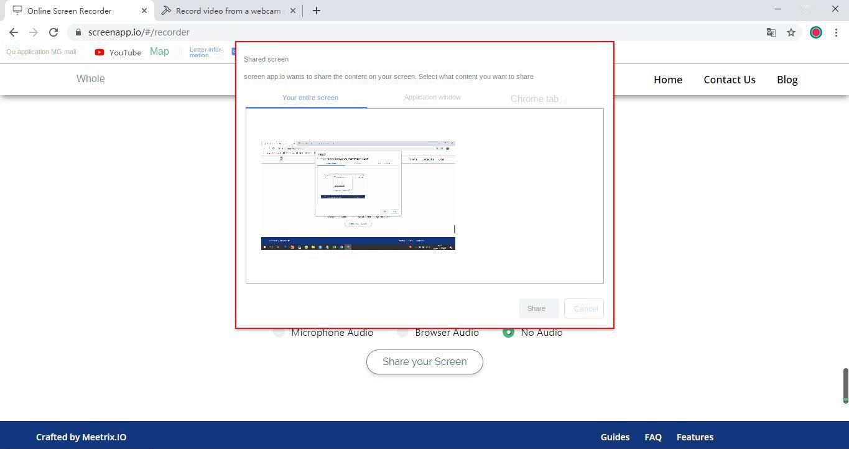
Task: Switch to the Application window tab
Action: (432, 98)
